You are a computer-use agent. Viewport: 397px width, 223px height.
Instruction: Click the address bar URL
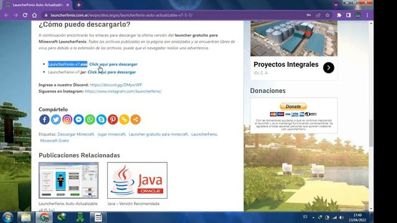[122, 15]
